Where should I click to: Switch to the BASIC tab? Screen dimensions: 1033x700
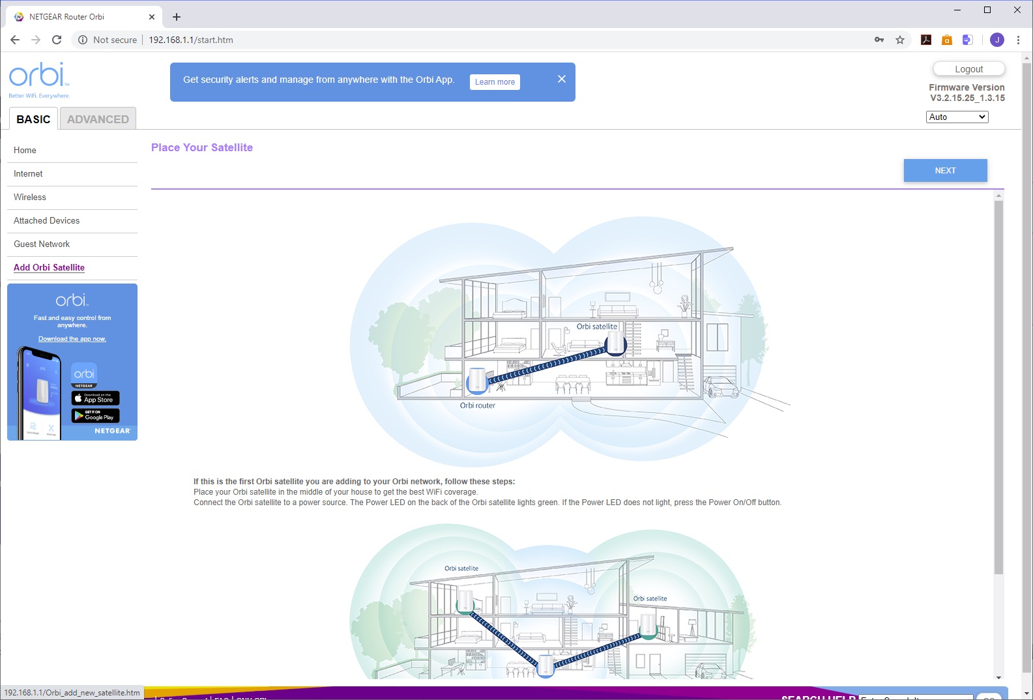(33, 119)
